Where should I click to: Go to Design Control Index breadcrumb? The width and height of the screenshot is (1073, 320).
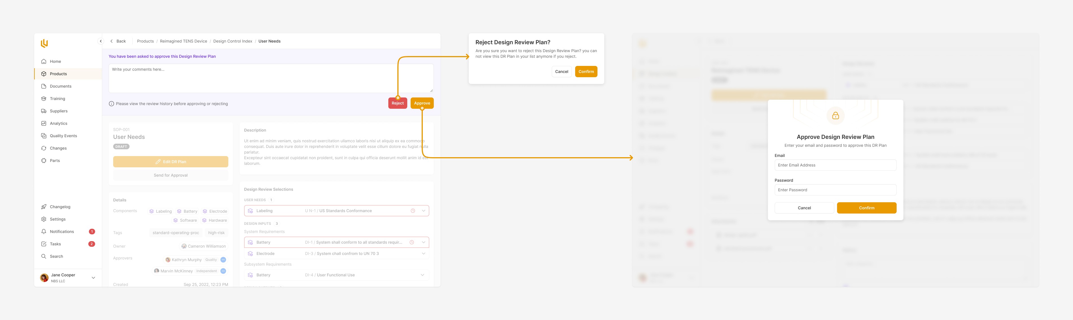point(233,41)
